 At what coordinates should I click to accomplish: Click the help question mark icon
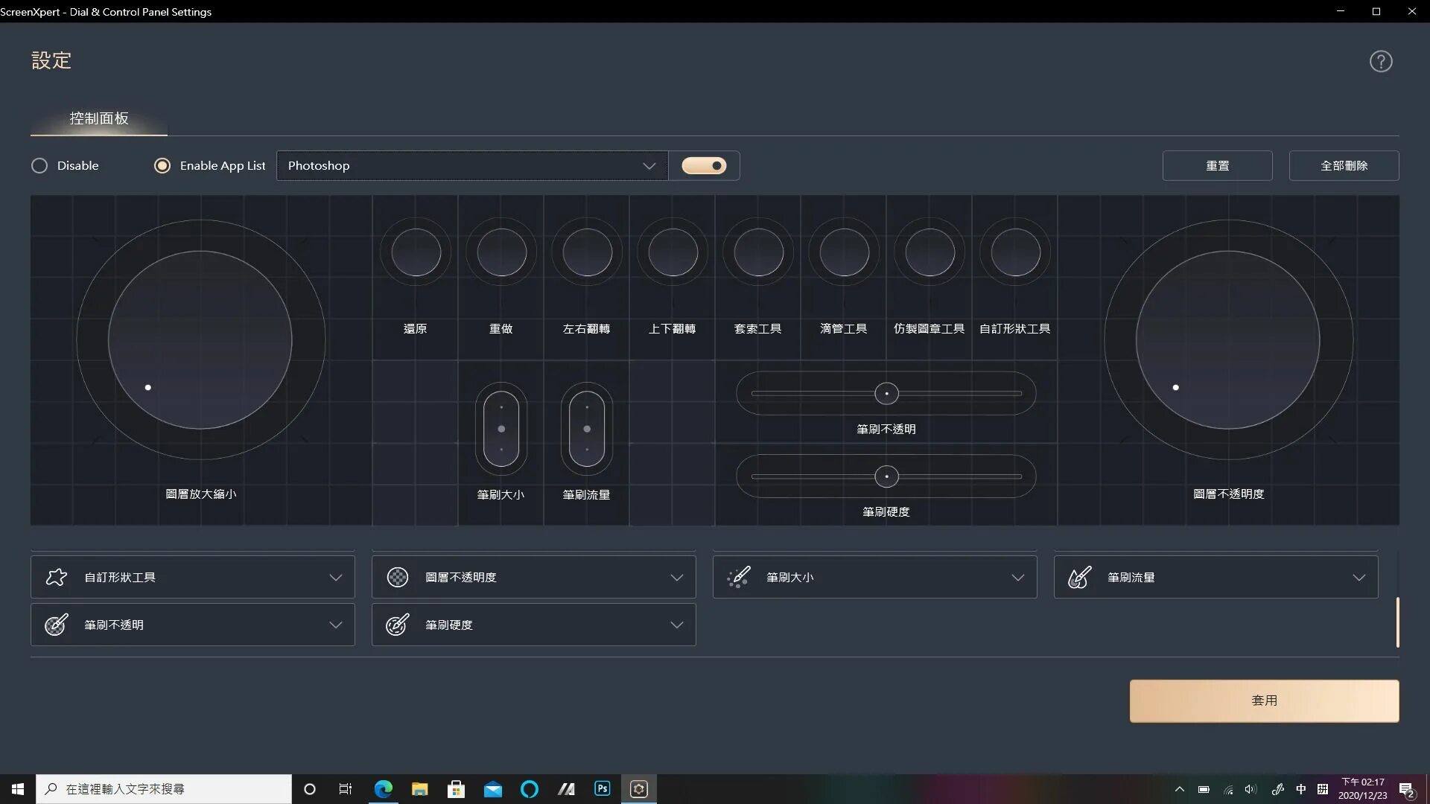tap(1380, 61)
